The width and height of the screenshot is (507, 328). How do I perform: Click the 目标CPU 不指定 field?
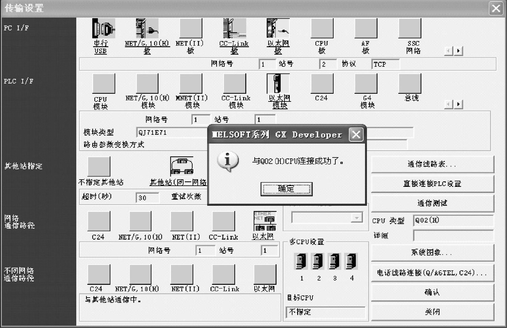click(326, 312)
